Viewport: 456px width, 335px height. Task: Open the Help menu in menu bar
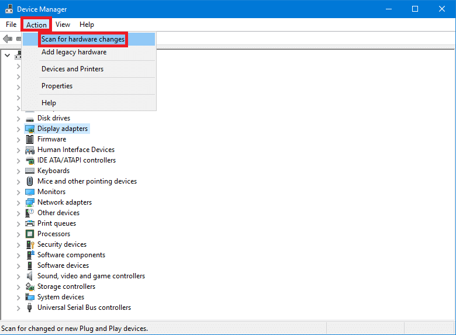click(x=87, y=25)
